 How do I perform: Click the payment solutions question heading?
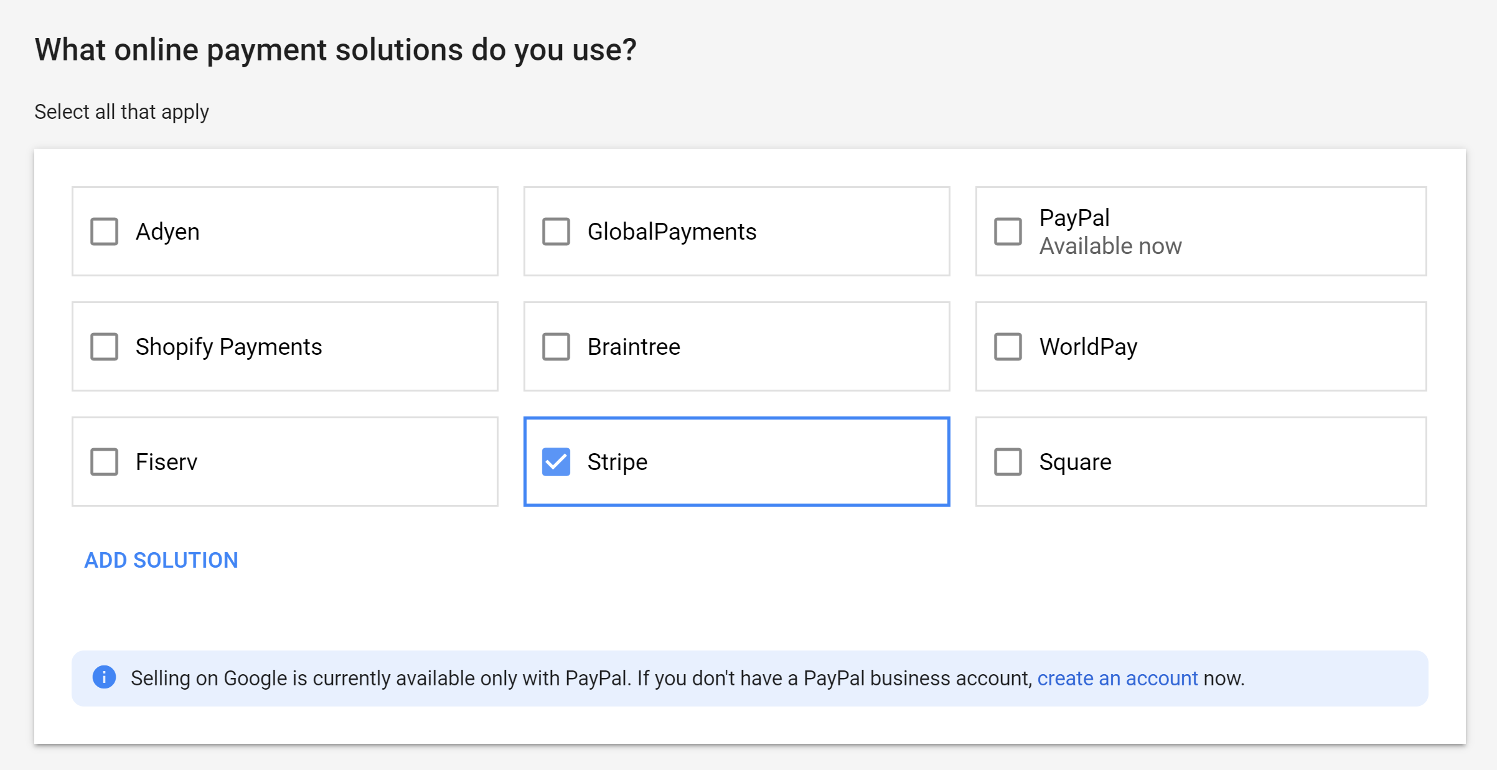click(336, 50)
